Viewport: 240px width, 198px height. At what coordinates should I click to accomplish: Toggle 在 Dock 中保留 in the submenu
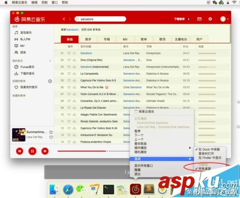[x=210, y=149]
